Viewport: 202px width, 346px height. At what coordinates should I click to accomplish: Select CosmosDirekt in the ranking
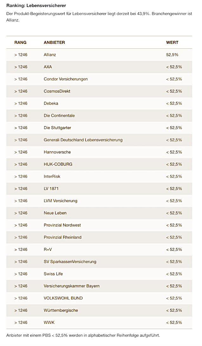coord(57,91)
